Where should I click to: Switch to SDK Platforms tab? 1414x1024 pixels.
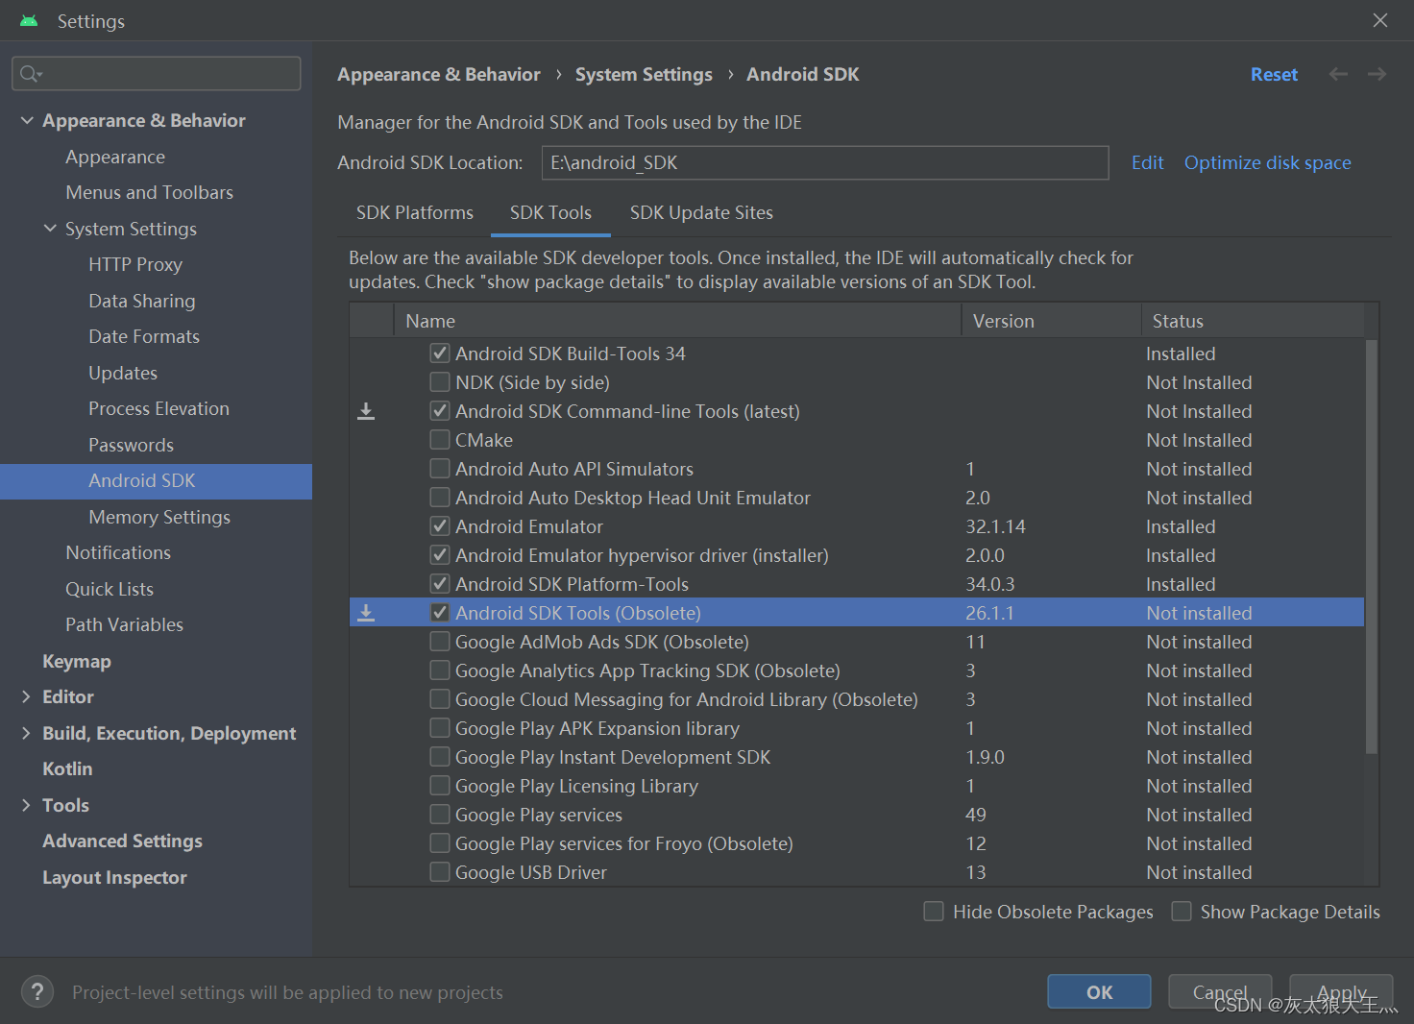(415, 212)
